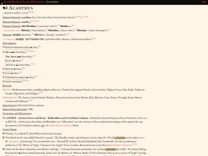Click highlighted Akanthus in German verse

point(111,149)
